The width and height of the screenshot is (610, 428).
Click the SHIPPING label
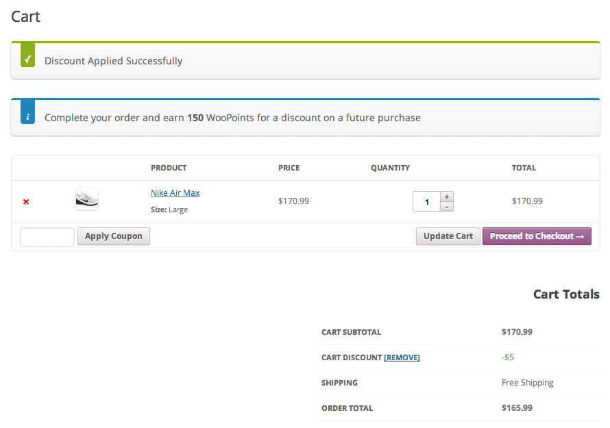coord(339,383)
